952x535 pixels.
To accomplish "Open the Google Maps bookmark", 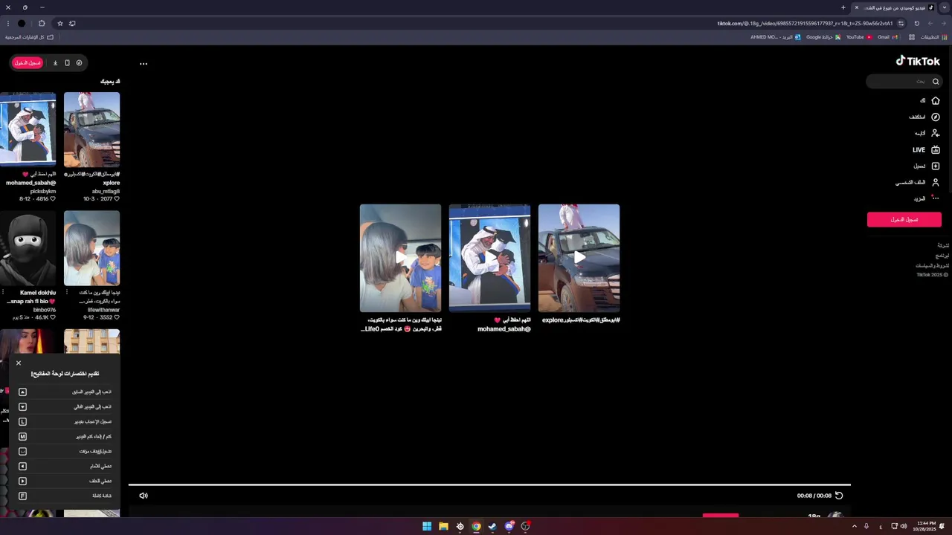I will [823, 36].
